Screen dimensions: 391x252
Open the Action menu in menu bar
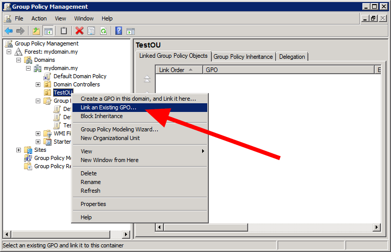39,18
